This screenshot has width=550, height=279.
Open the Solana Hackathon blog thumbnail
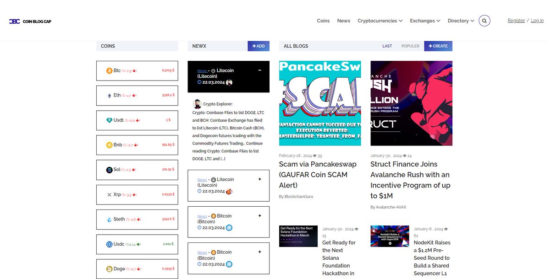point(298,236)
